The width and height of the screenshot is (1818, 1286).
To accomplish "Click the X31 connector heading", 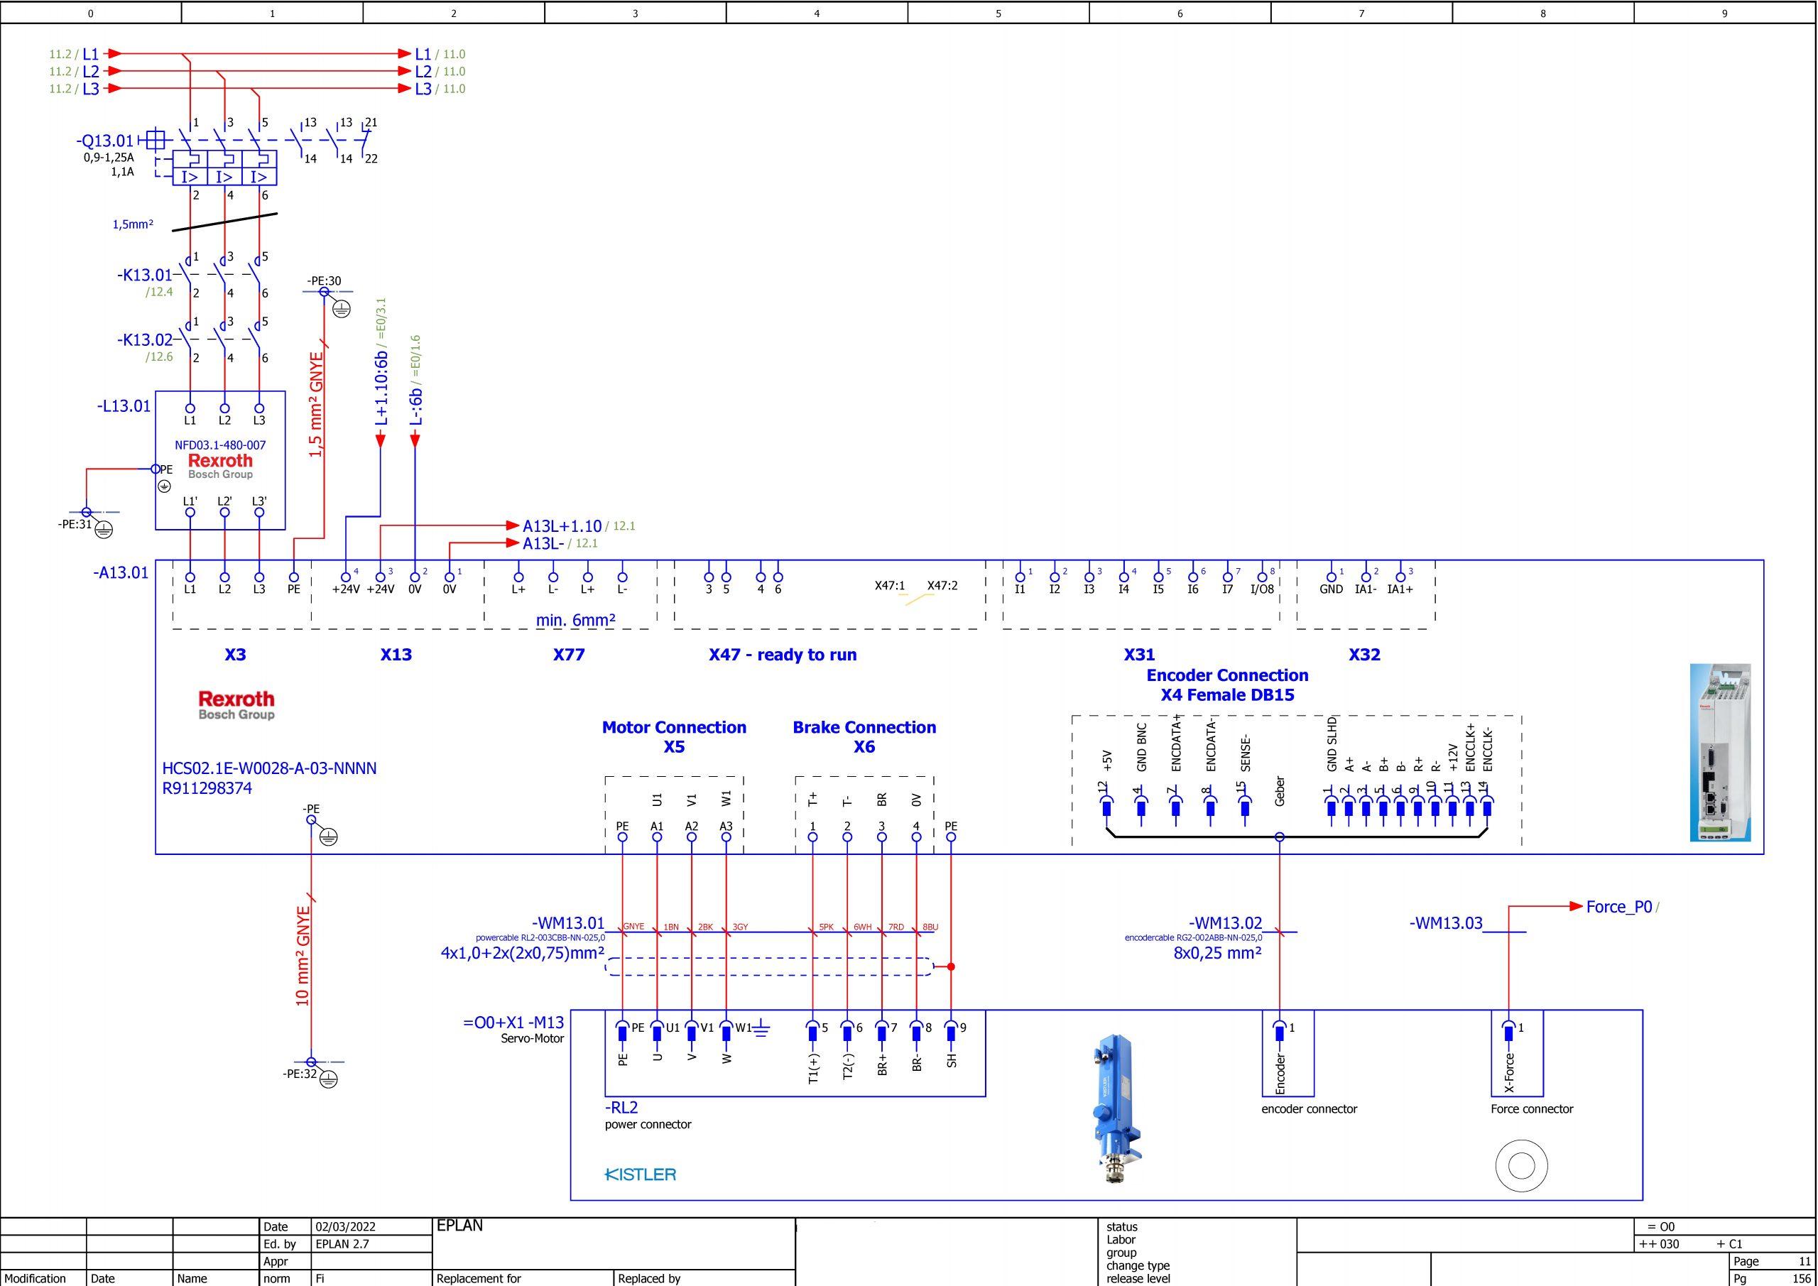I will click(x=1139, y=655).
